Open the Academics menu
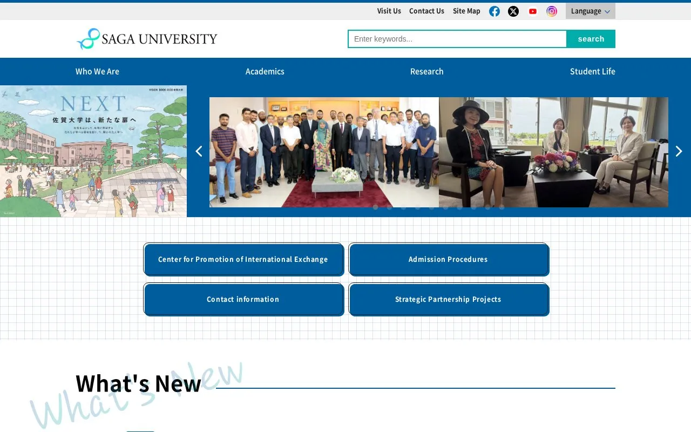Image resolution: width=691 pixels, height=432 pixels. (x=265, y=71)
